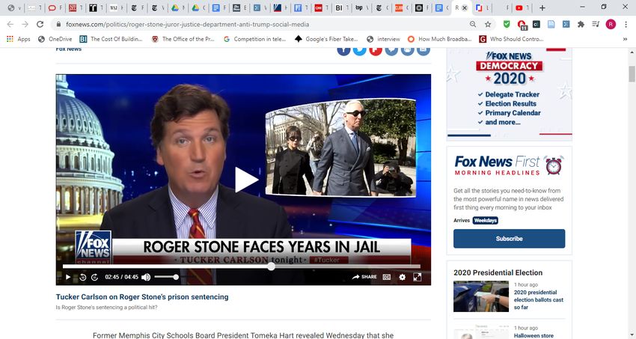Screen dimensions: 636x339
Task: Switch to the CNN tab
Action: (320, 7)
